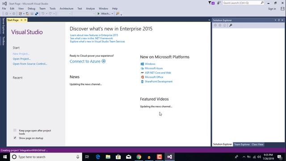Click the green Attach play button
The width and height of the screenshot is (286, 161).
[x=98, y=13]
